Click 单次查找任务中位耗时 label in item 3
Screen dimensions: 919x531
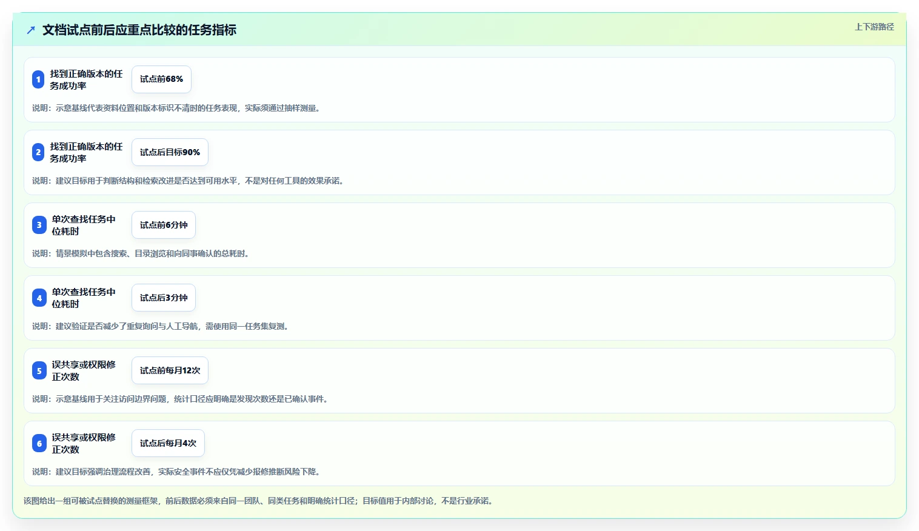pyautogui.click(x=84, y=225)
